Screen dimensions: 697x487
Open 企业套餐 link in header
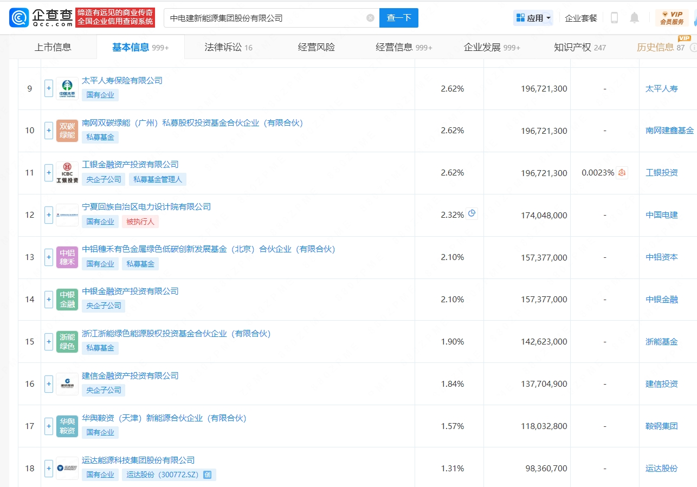[581, 18]
